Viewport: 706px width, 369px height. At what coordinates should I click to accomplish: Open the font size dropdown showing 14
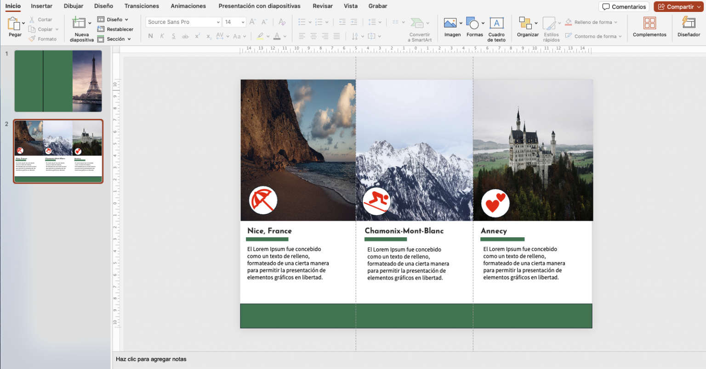(234, 22)
